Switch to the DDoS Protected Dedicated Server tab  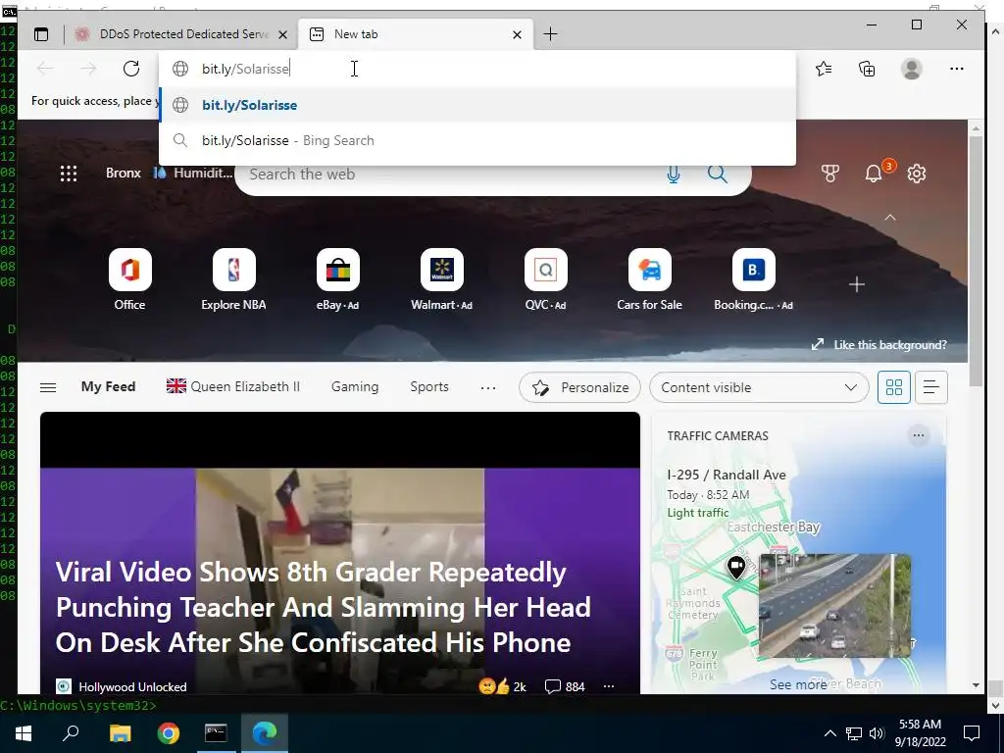(x=181, y=34)
